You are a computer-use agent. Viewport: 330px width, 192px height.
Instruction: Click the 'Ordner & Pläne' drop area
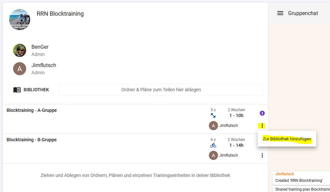(161, 90)
